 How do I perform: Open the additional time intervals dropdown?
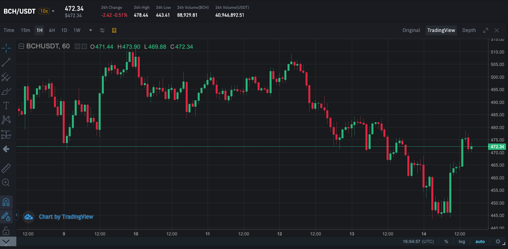tap(91, 30)
